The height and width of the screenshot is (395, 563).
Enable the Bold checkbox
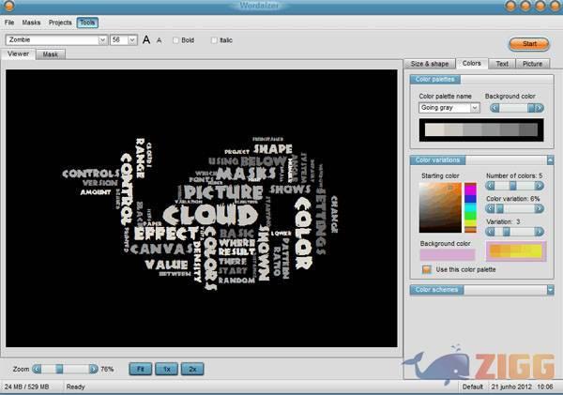175,40
